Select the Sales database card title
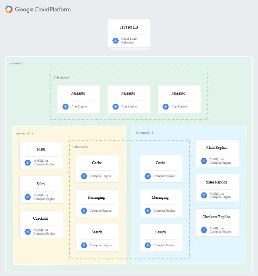Viewport: 258px width, 276px height. (x=41, y=184)
